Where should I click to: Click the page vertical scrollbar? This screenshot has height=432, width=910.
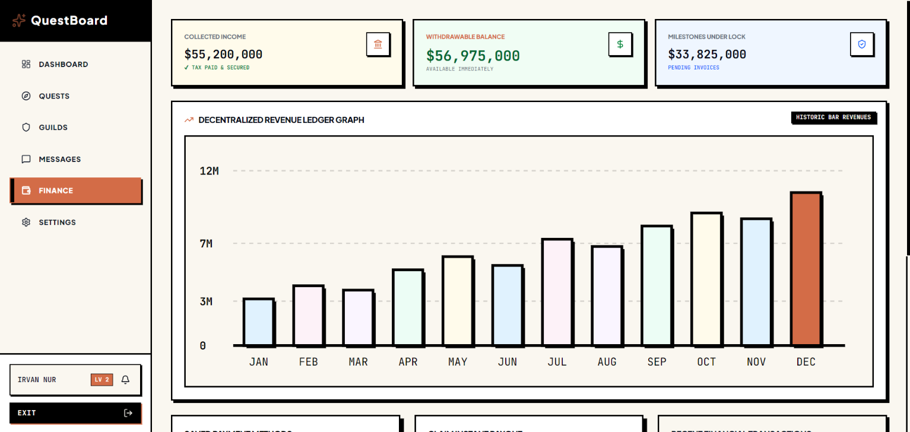click(908, 344)
